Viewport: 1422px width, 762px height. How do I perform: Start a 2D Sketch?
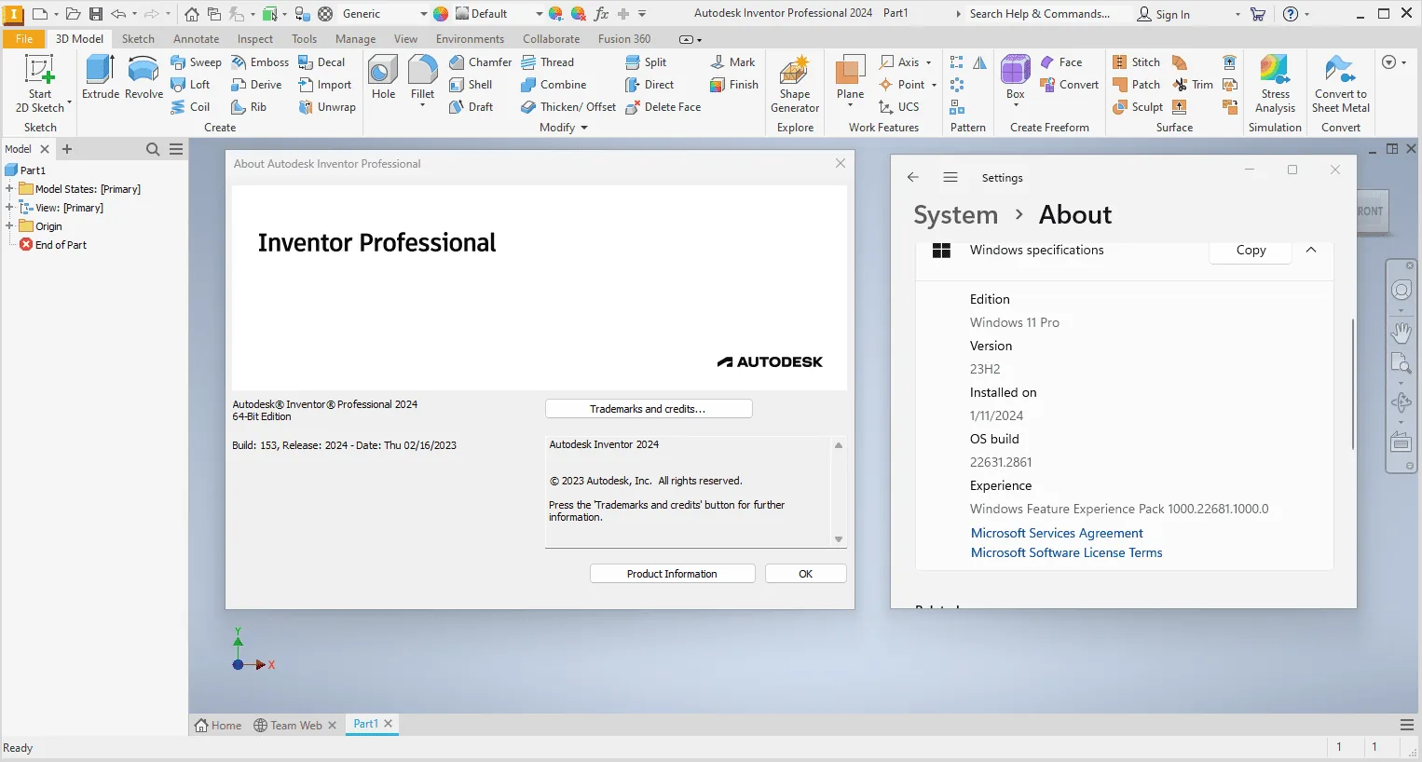pos(40,84)
